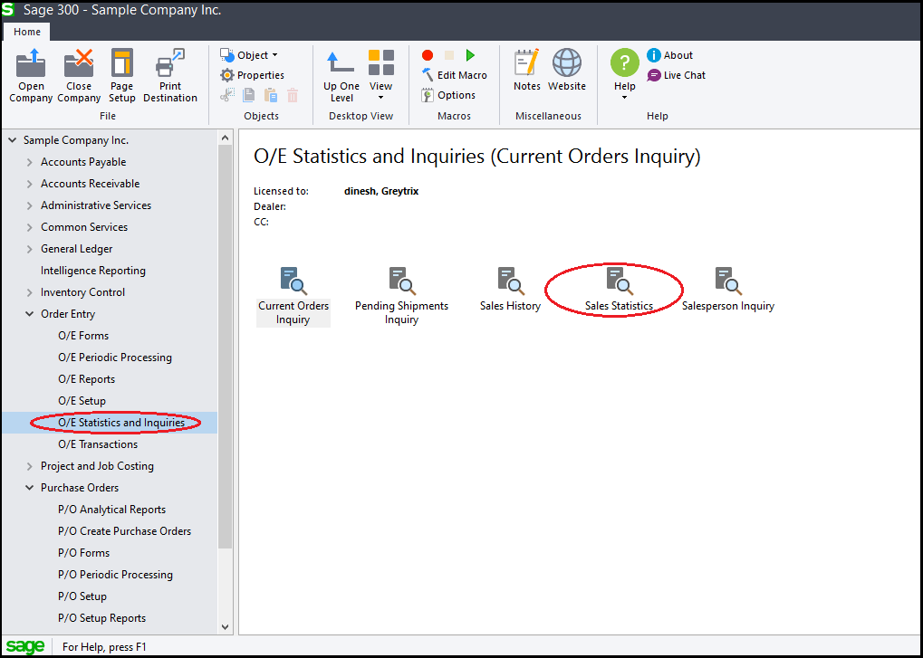Click the Sage logo in status bar
Viewport: 923px width, 658px height.
(25, 646)
